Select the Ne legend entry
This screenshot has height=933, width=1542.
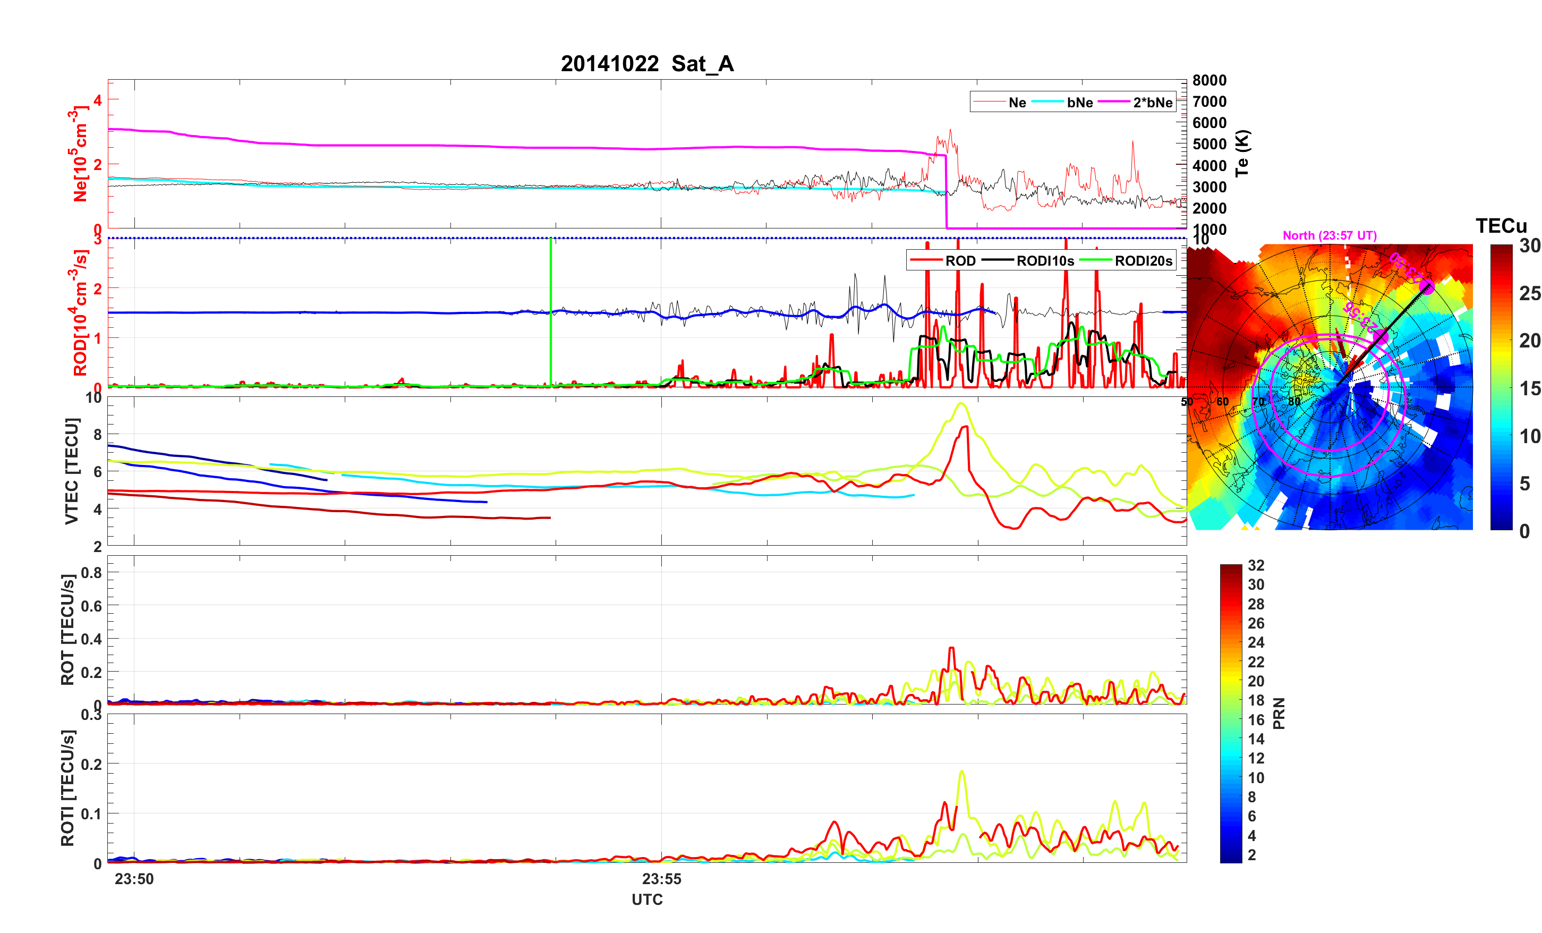click(1017, 103)
